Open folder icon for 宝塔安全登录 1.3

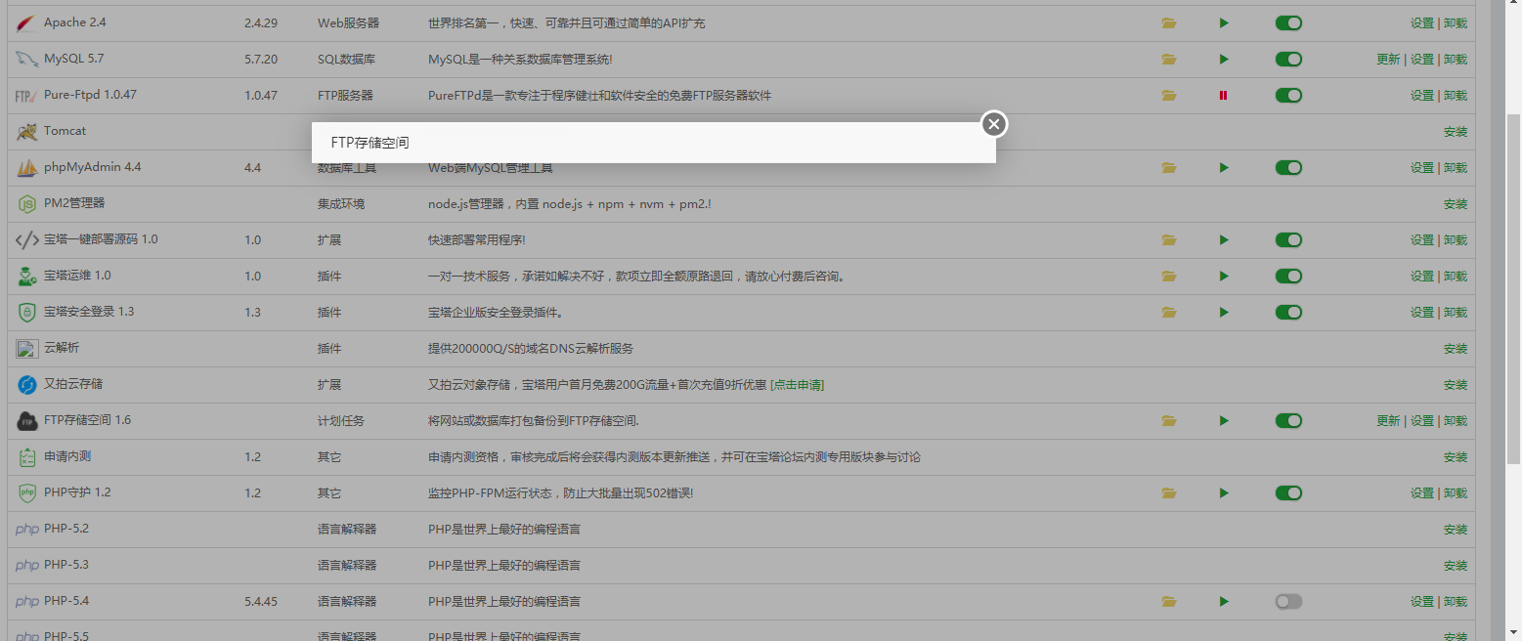pos(1169,313)
